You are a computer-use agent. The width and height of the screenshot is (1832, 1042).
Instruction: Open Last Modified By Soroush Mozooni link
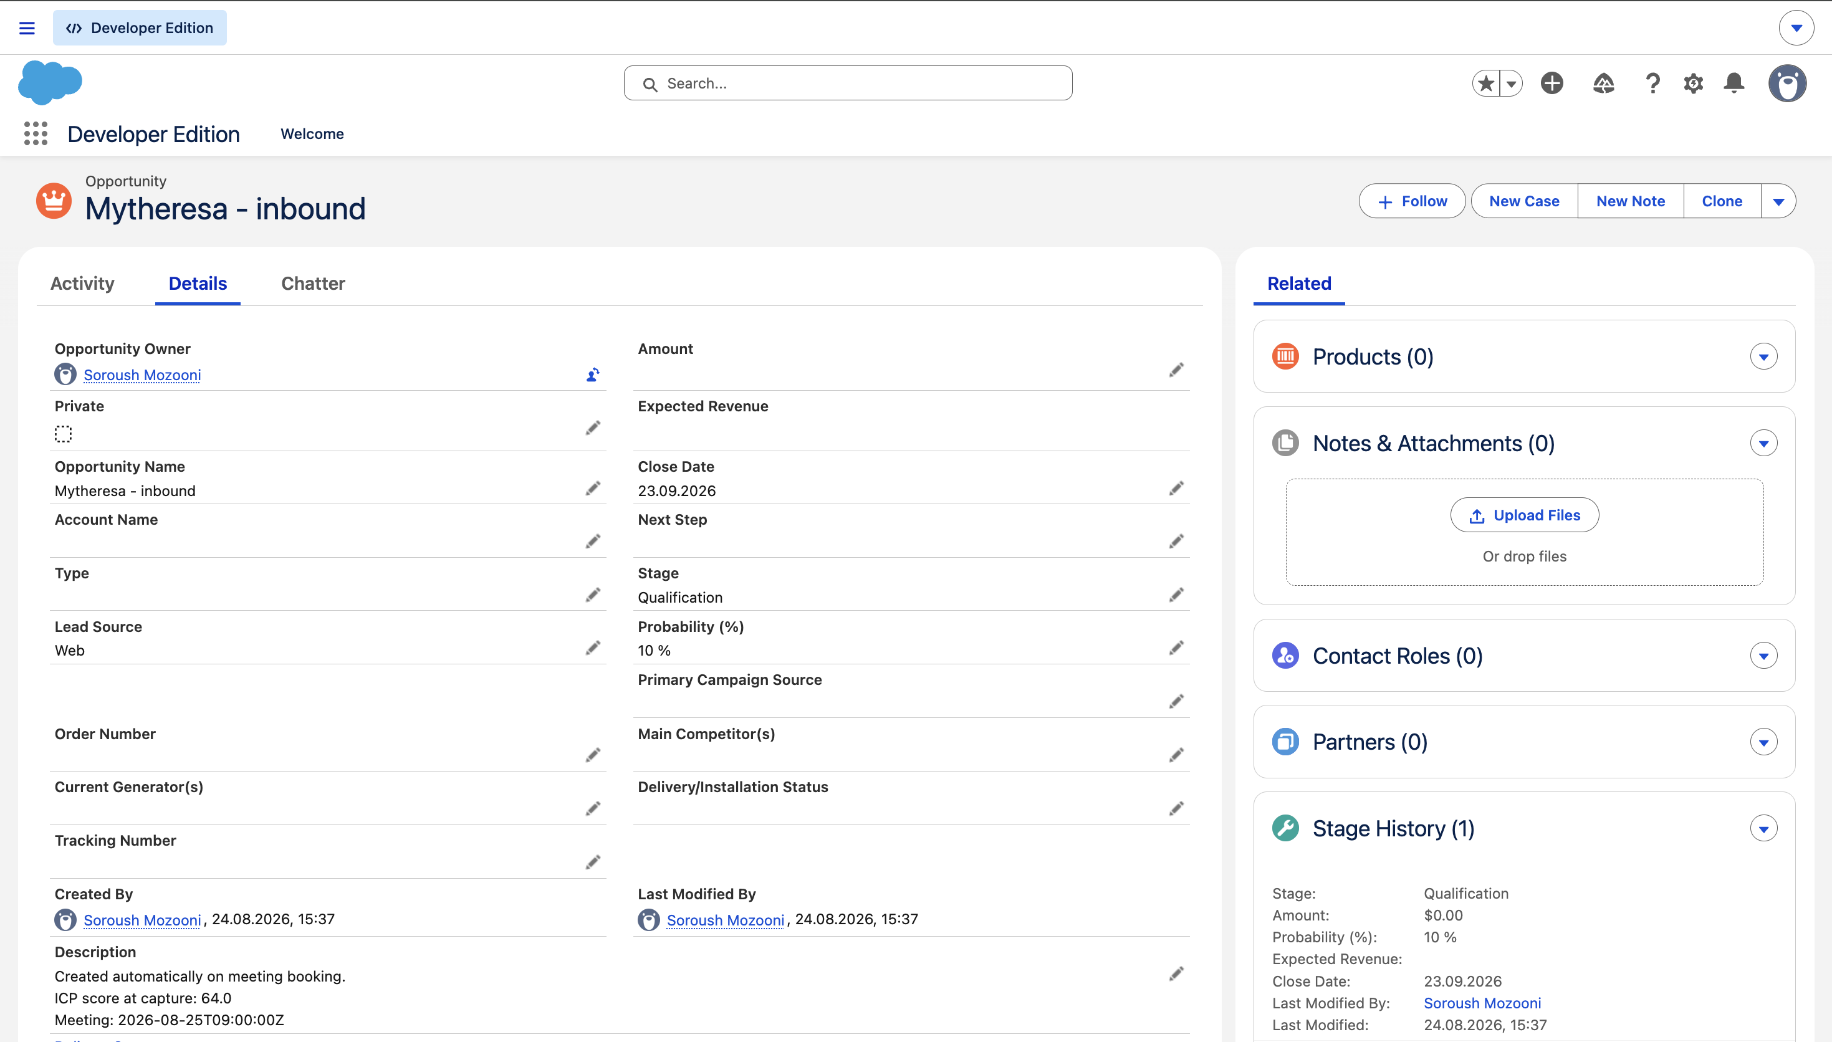(725, 920)
